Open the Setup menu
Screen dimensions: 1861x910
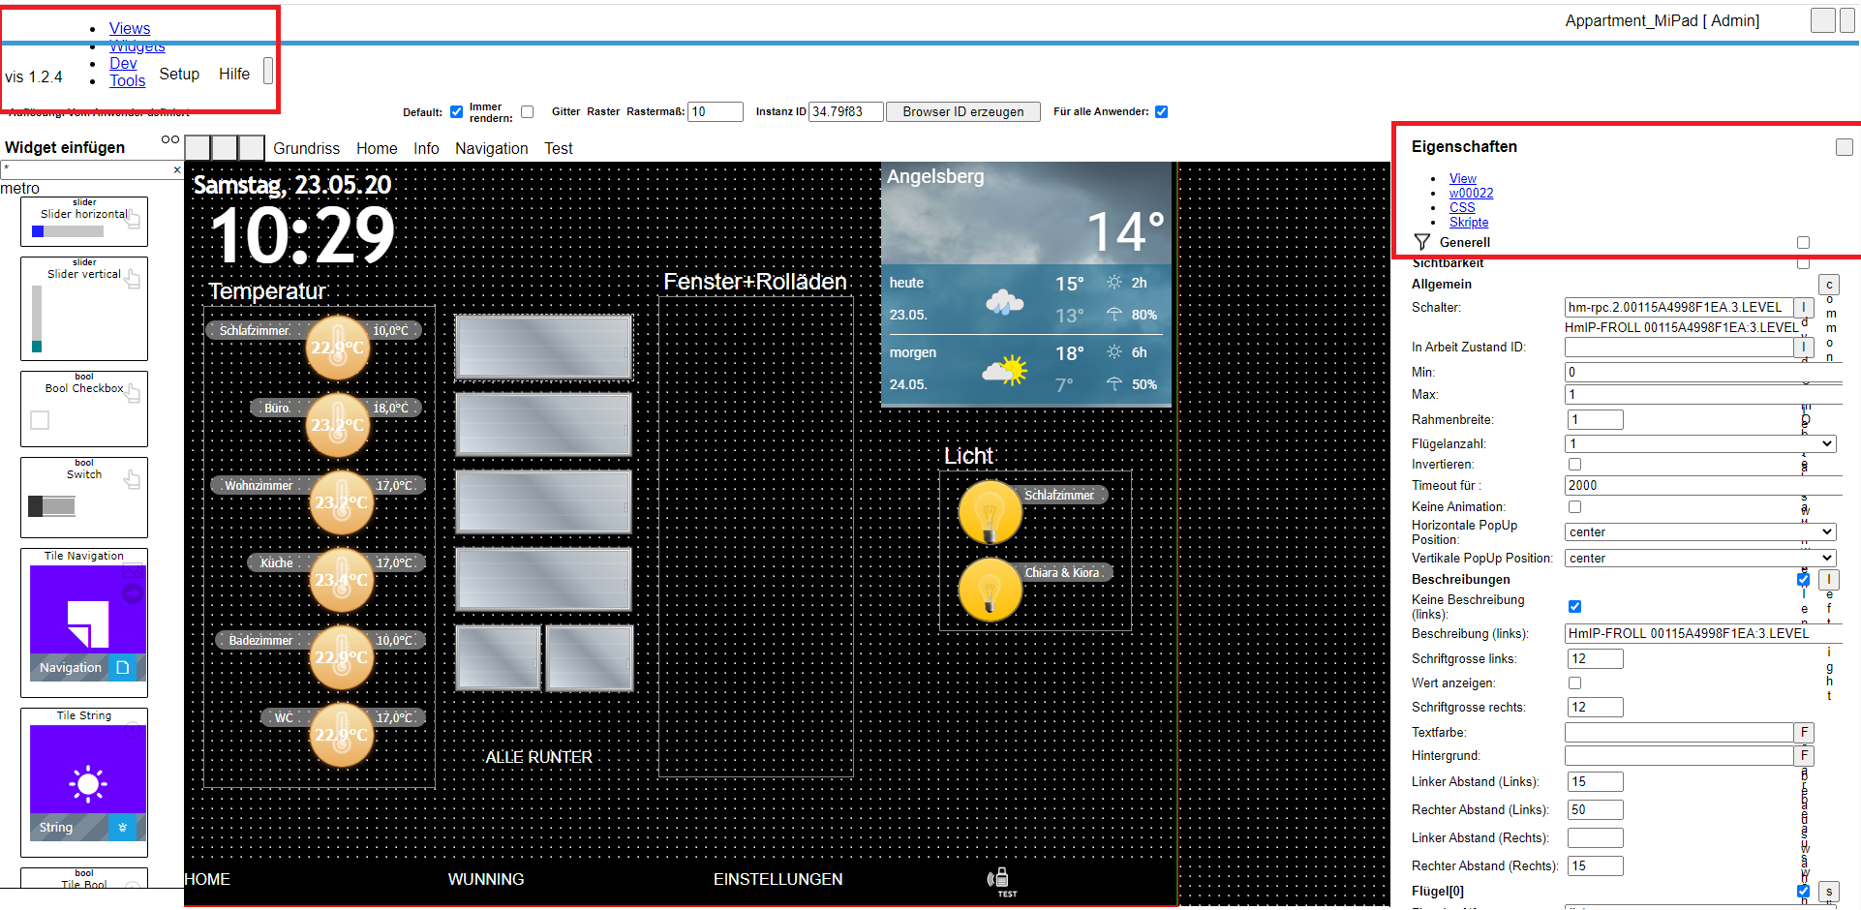pyautogui.click(x=179, y=75)
